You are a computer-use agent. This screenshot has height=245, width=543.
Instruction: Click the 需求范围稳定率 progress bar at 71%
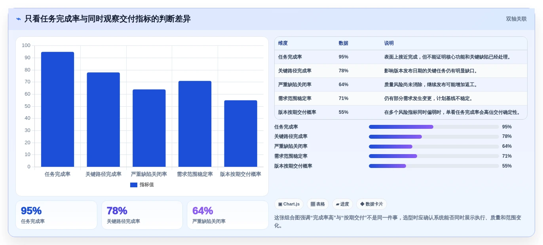(434, 156)
